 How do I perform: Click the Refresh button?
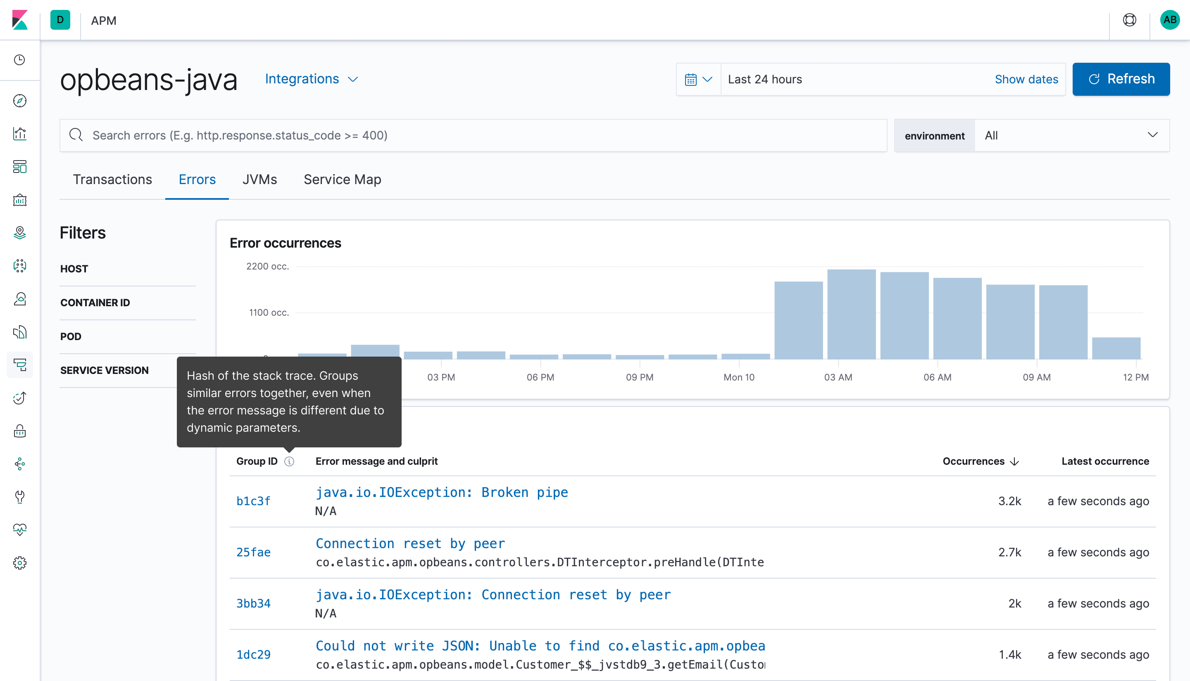tap(1121, 79)
